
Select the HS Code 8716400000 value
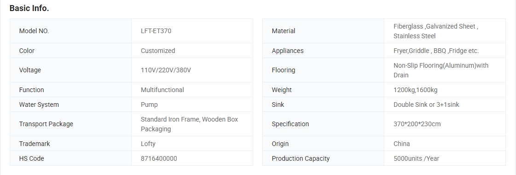(159, 158)
